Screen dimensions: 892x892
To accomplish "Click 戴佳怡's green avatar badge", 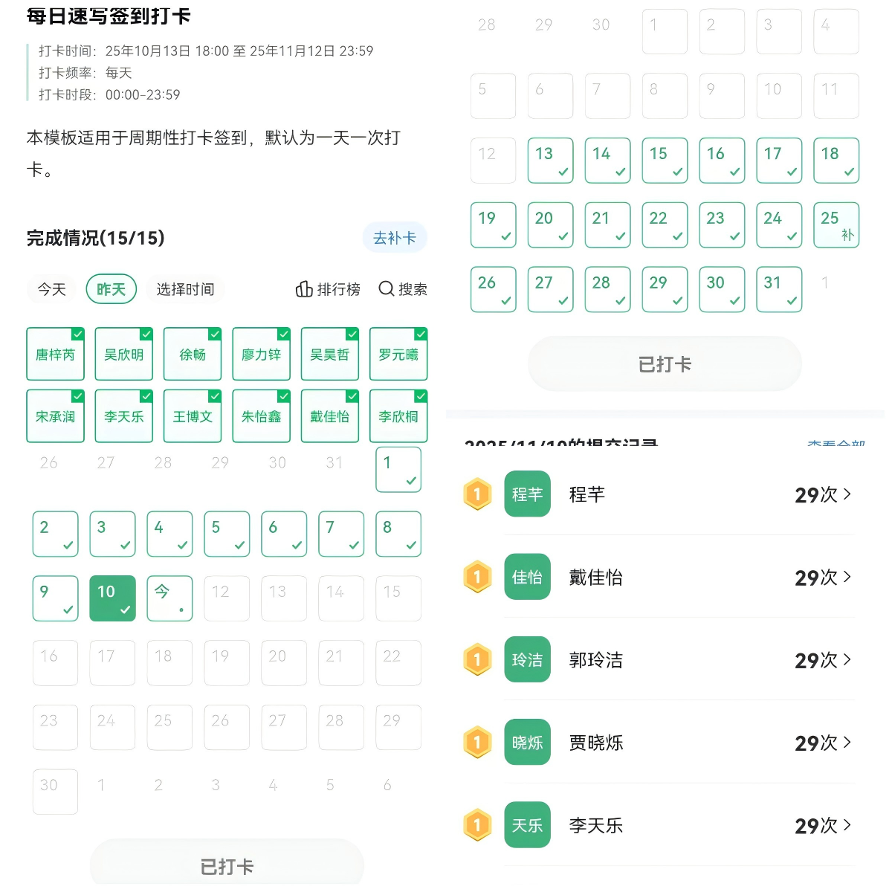I will [x=527, y=577].
